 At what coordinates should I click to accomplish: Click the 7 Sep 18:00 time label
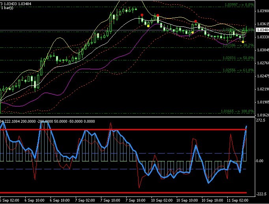coord(136,200)
